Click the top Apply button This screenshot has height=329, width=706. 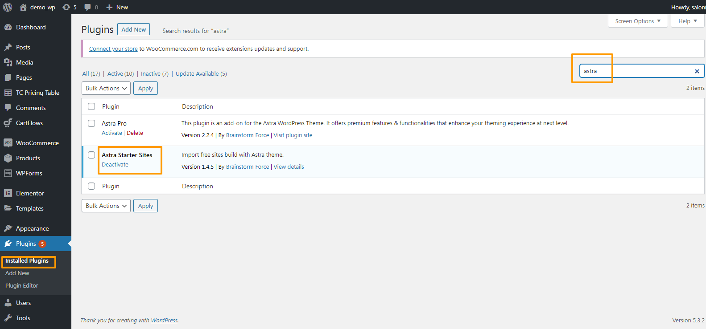(145, 88)
